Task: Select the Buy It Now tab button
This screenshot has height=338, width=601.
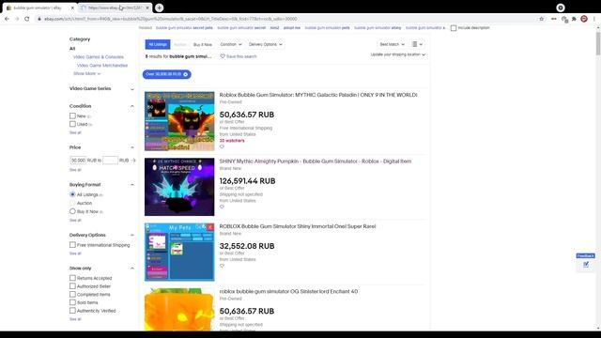Action: pos(203,44)
